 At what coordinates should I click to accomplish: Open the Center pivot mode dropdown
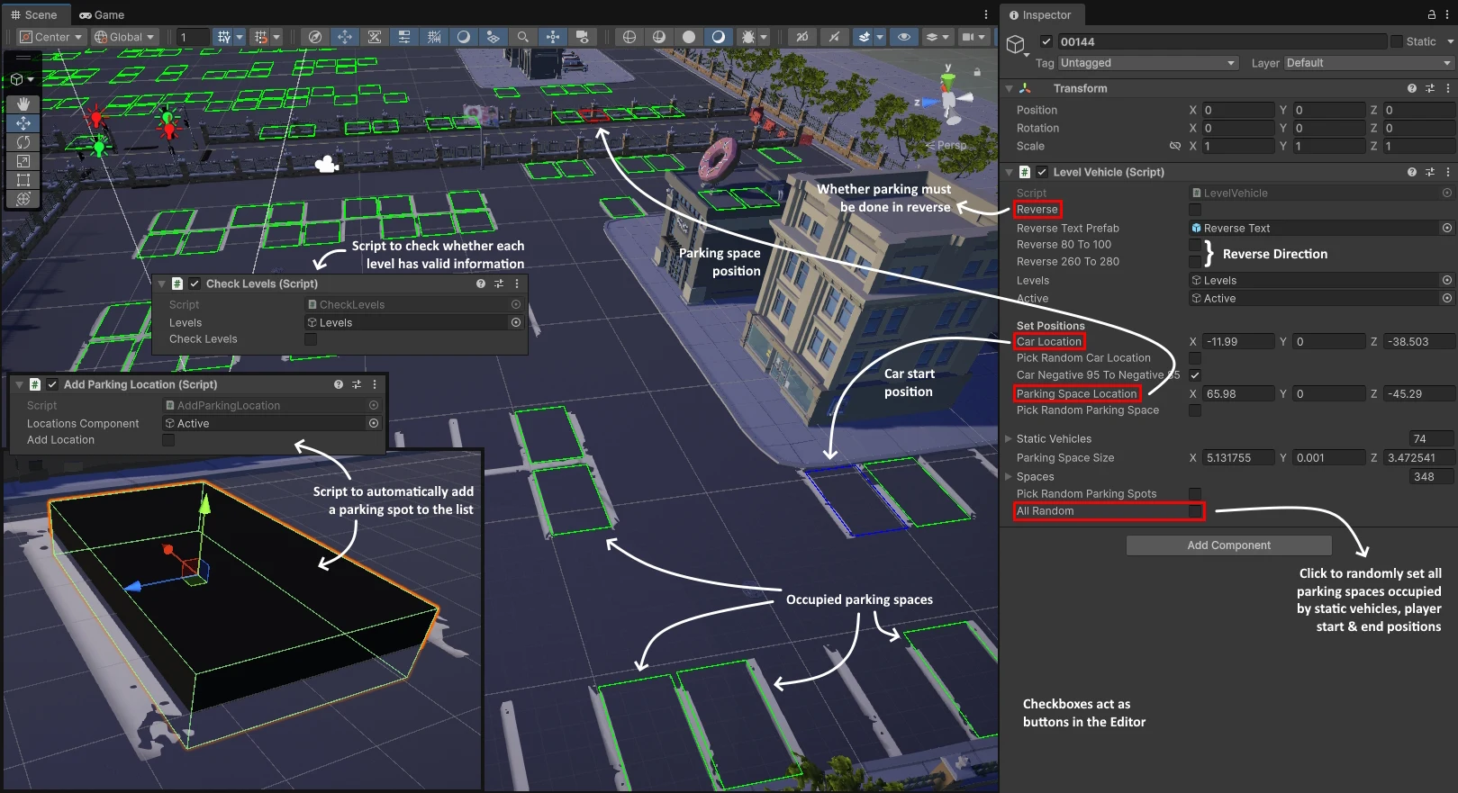click(52, 37)
